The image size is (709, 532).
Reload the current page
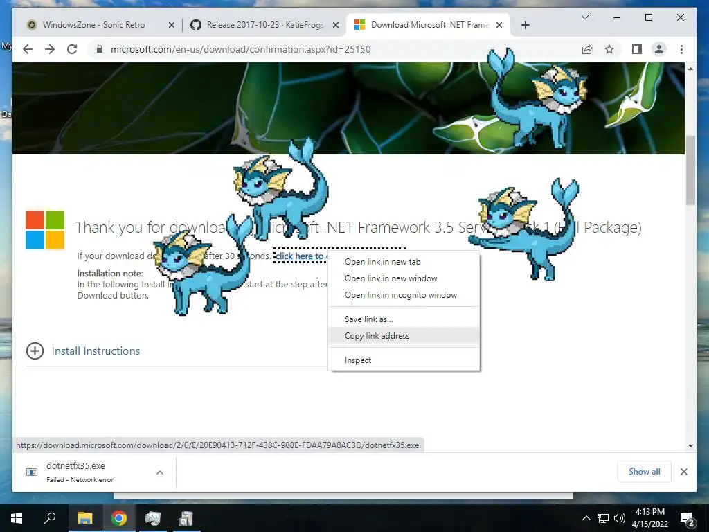[72, 49]
